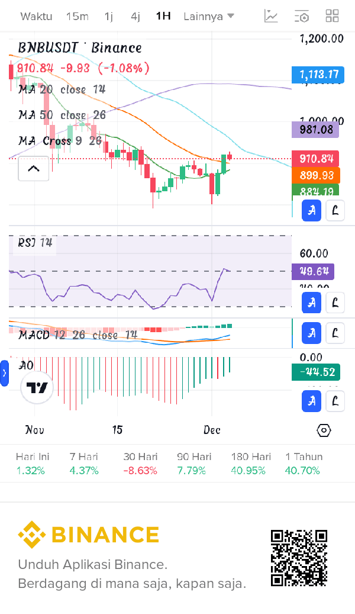Click the AO indicator label
Viewport: 355px width, 614px height.
(x=27, y=365)
